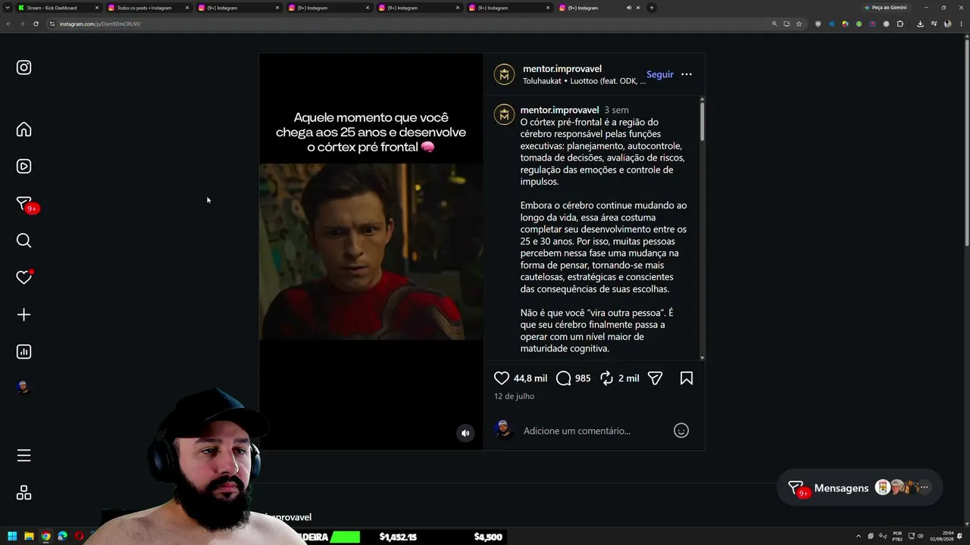The height and width of the screenshot is (545, 970).
Task: Save the post with the bookmark icon
Action: (x=687, y=378)
